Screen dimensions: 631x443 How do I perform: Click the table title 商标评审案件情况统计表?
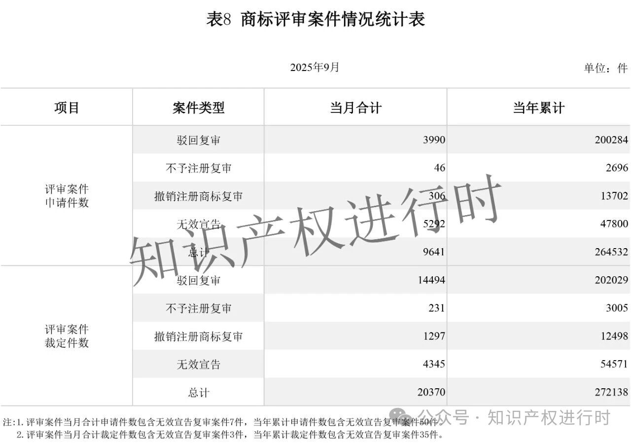pos(315,20)
